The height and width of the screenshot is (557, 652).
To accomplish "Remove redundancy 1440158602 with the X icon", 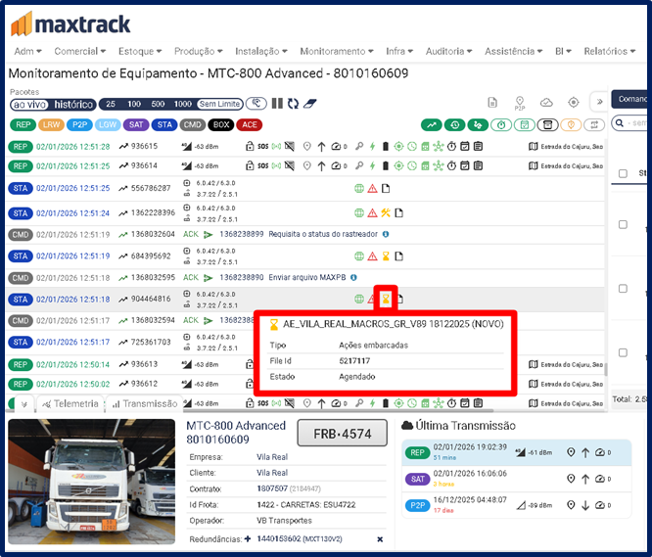I will 380,540.
